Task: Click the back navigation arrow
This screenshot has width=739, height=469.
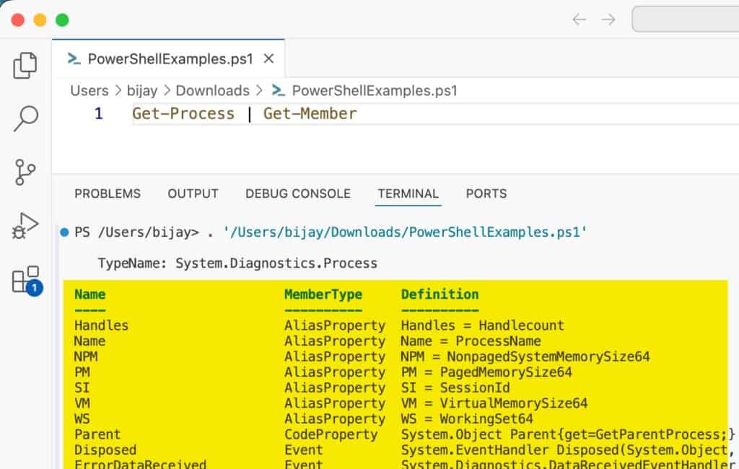Action: (579, 20)
